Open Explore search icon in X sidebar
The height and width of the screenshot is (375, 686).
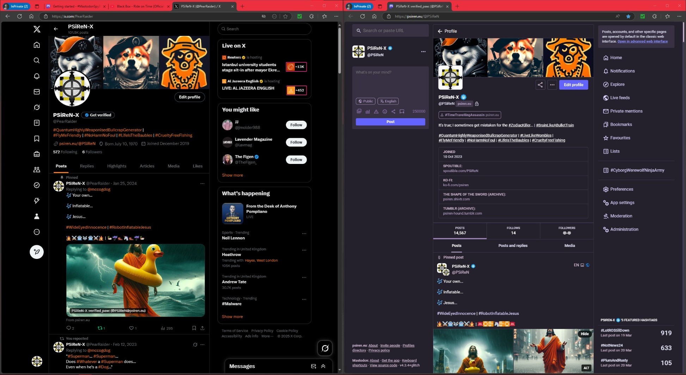point(37,61)
